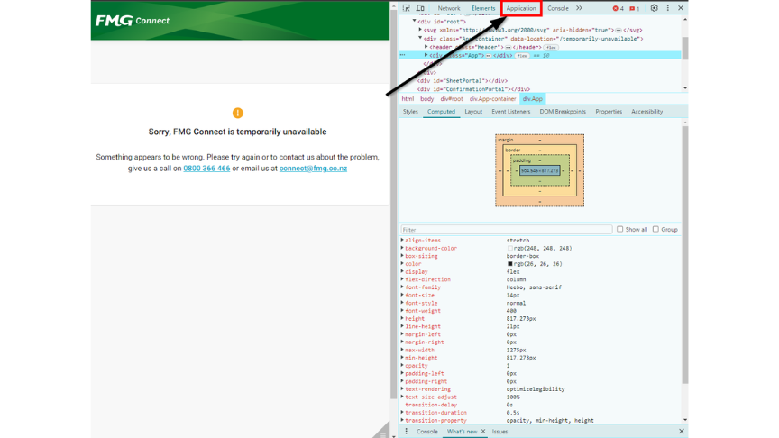Collapse the App-container div node
This screenshot has width=779, height=438.
(420, 38)
